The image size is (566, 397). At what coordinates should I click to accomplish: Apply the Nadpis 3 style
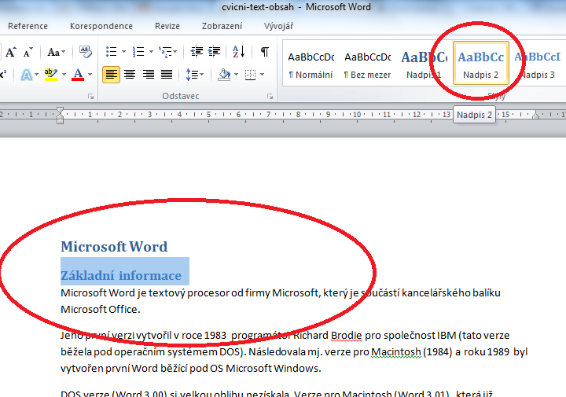[538, 64]
